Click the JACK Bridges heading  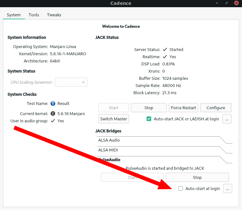[x=108, y=131]
